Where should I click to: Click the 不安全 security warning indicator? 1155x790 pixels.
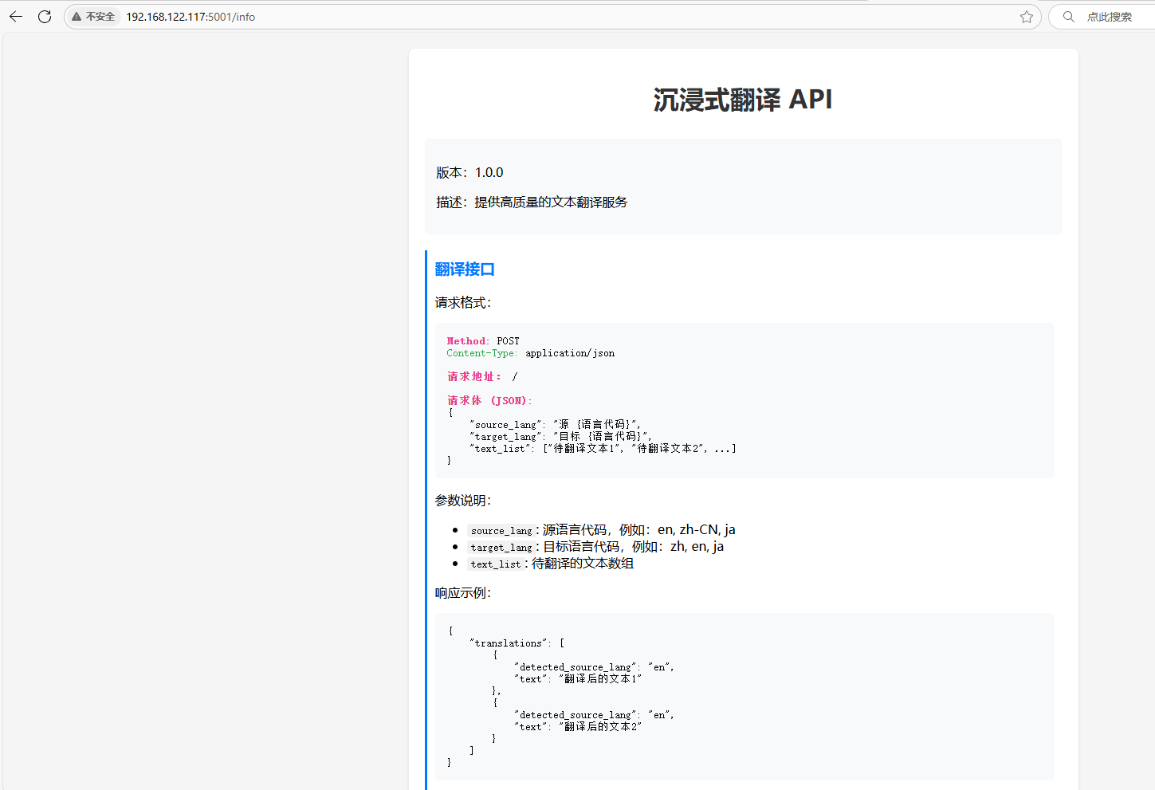[x=93, y=17]
